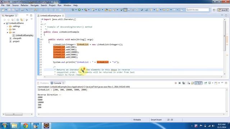Click the Clear Console icon
The height and width of the screenshot is (129, 230).
click(x=189, y=83)
